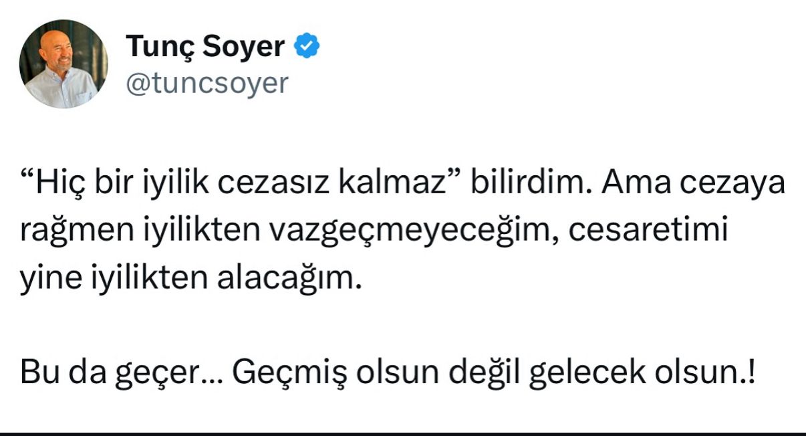Viewport: 806px width, 436px height.
Task: Click the blue verified badge
Action: 308,46
